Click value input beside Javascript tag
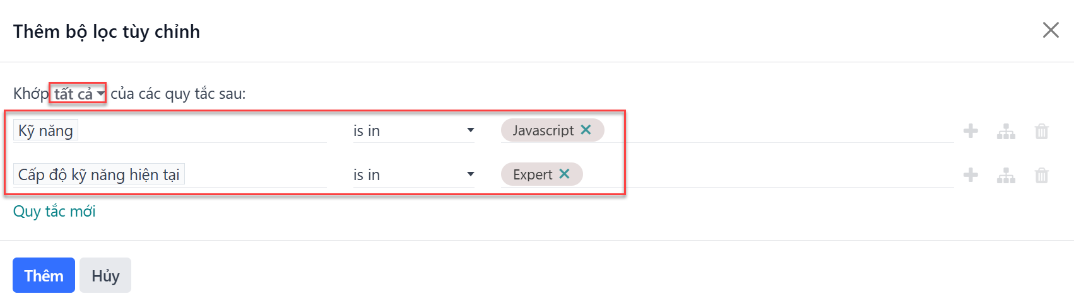 tap(779, 130)
